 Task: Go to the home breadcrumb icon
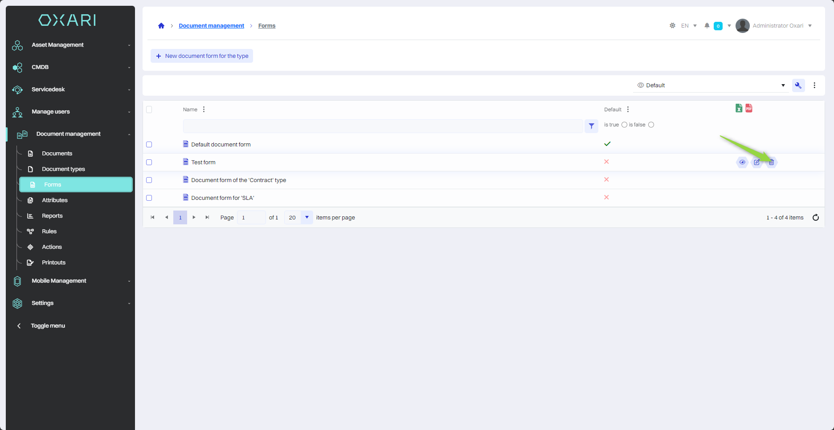point(161,26)
